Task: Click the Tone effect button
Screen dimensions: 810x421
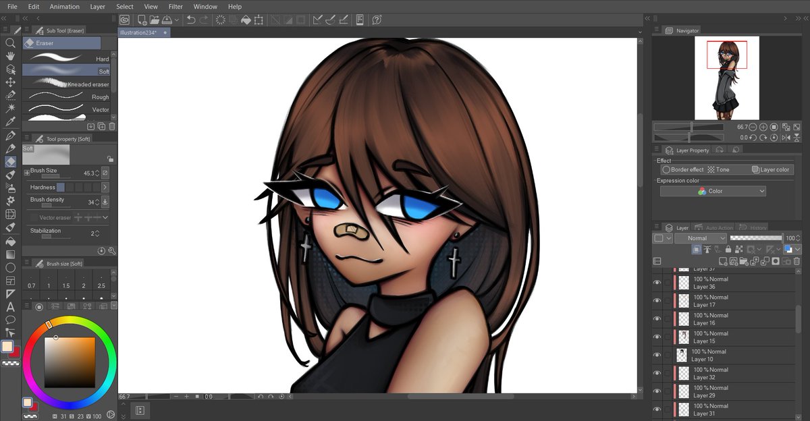Action: tap(718, 170)
